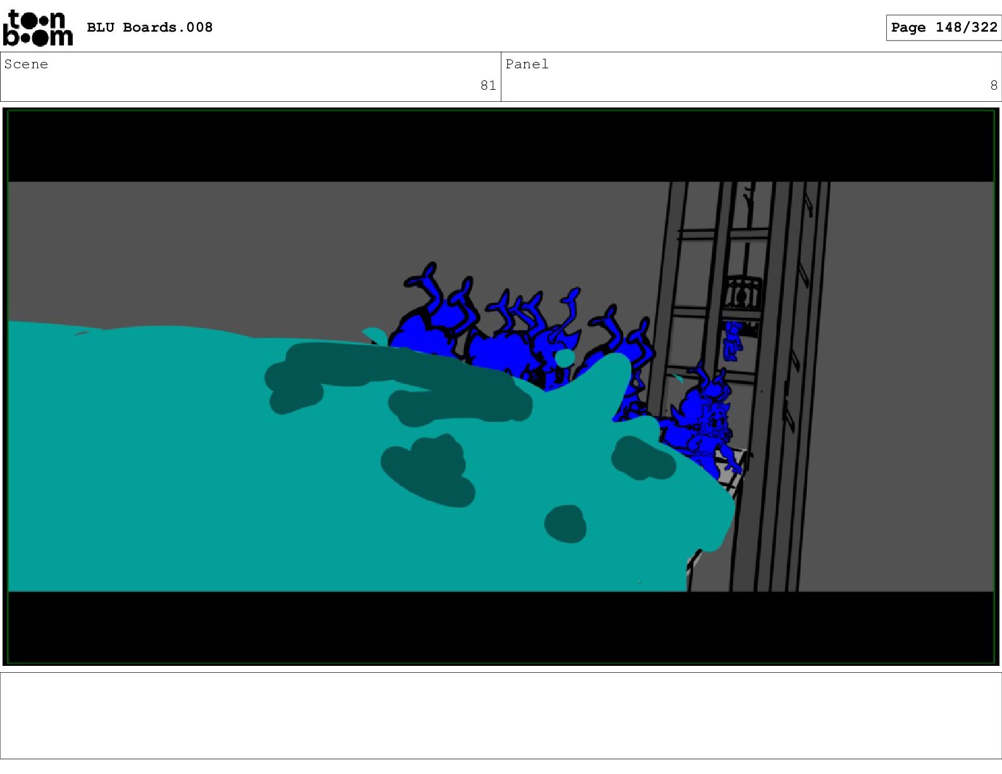Click the large teal creature shape
Viewport: 1002px width, 774px height.
316,462
